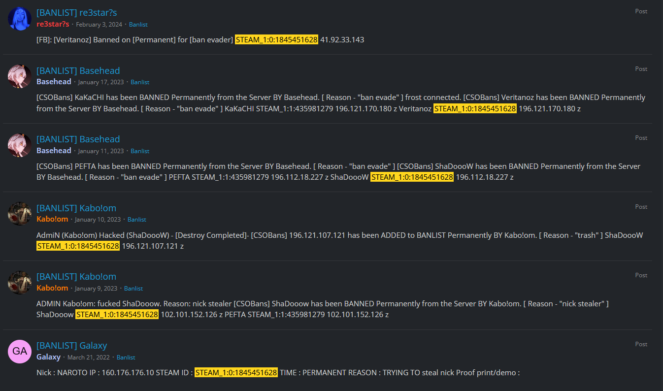
Task: Open the "[BANLIST] Galaxy" thread title
Action: click(71, 345)
